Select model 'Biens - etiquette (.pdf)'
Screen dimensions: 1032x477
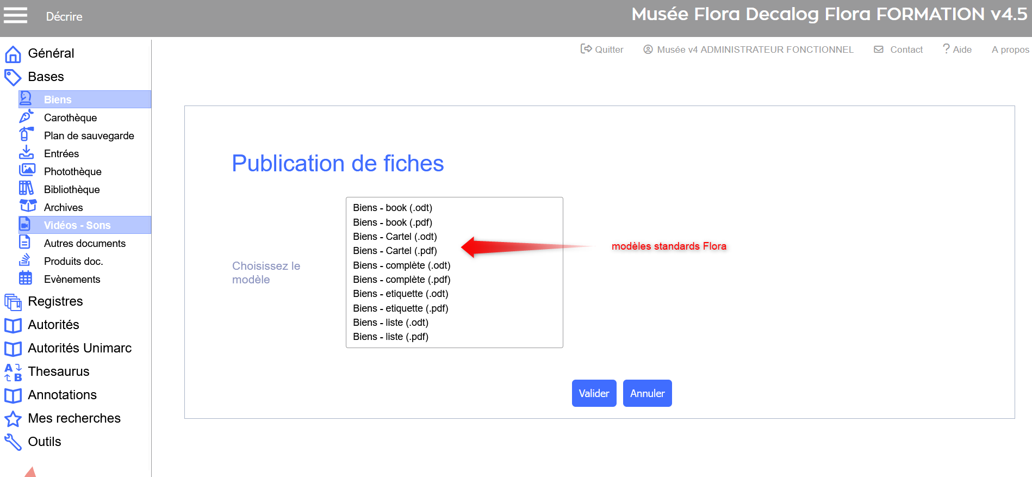[454, 308]
